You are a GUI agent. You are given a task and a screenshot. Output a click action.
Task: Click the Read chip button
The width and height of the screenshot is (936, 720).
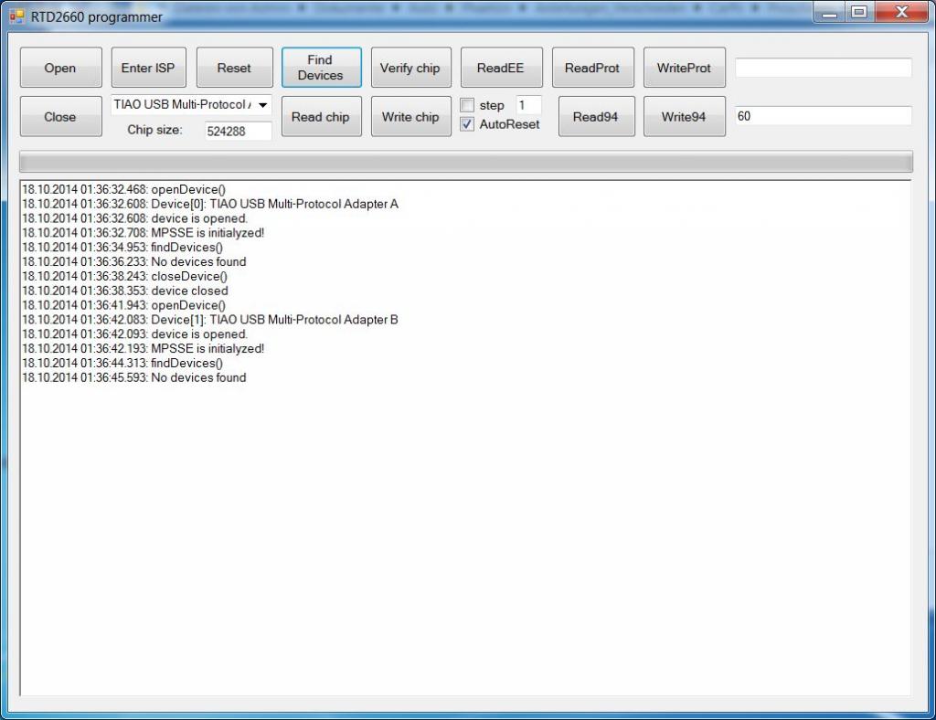pos(321,117)
